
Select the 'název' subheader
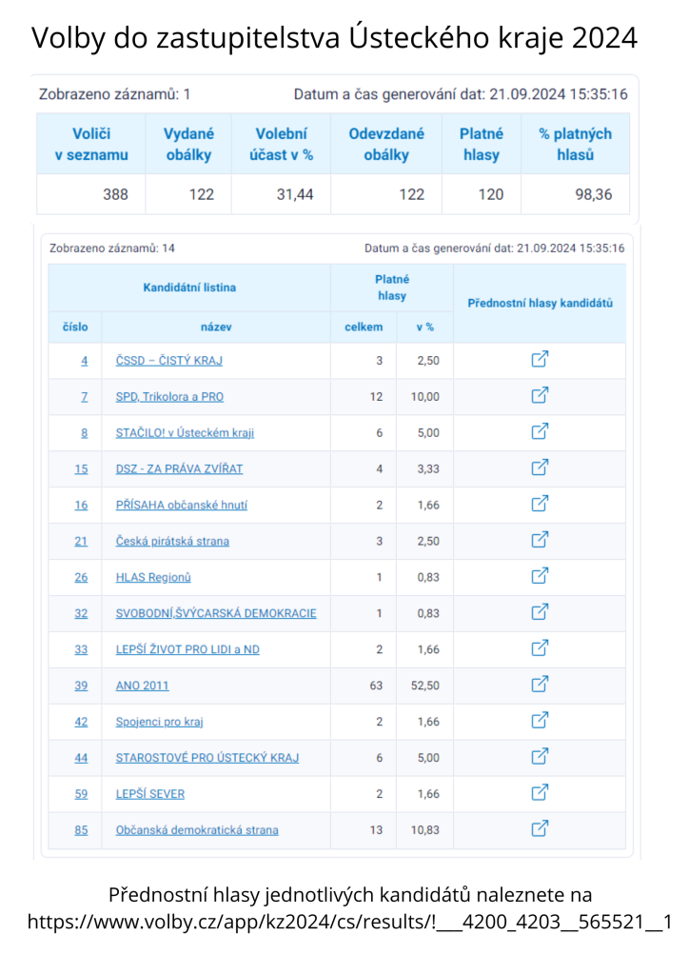point(216,328)
